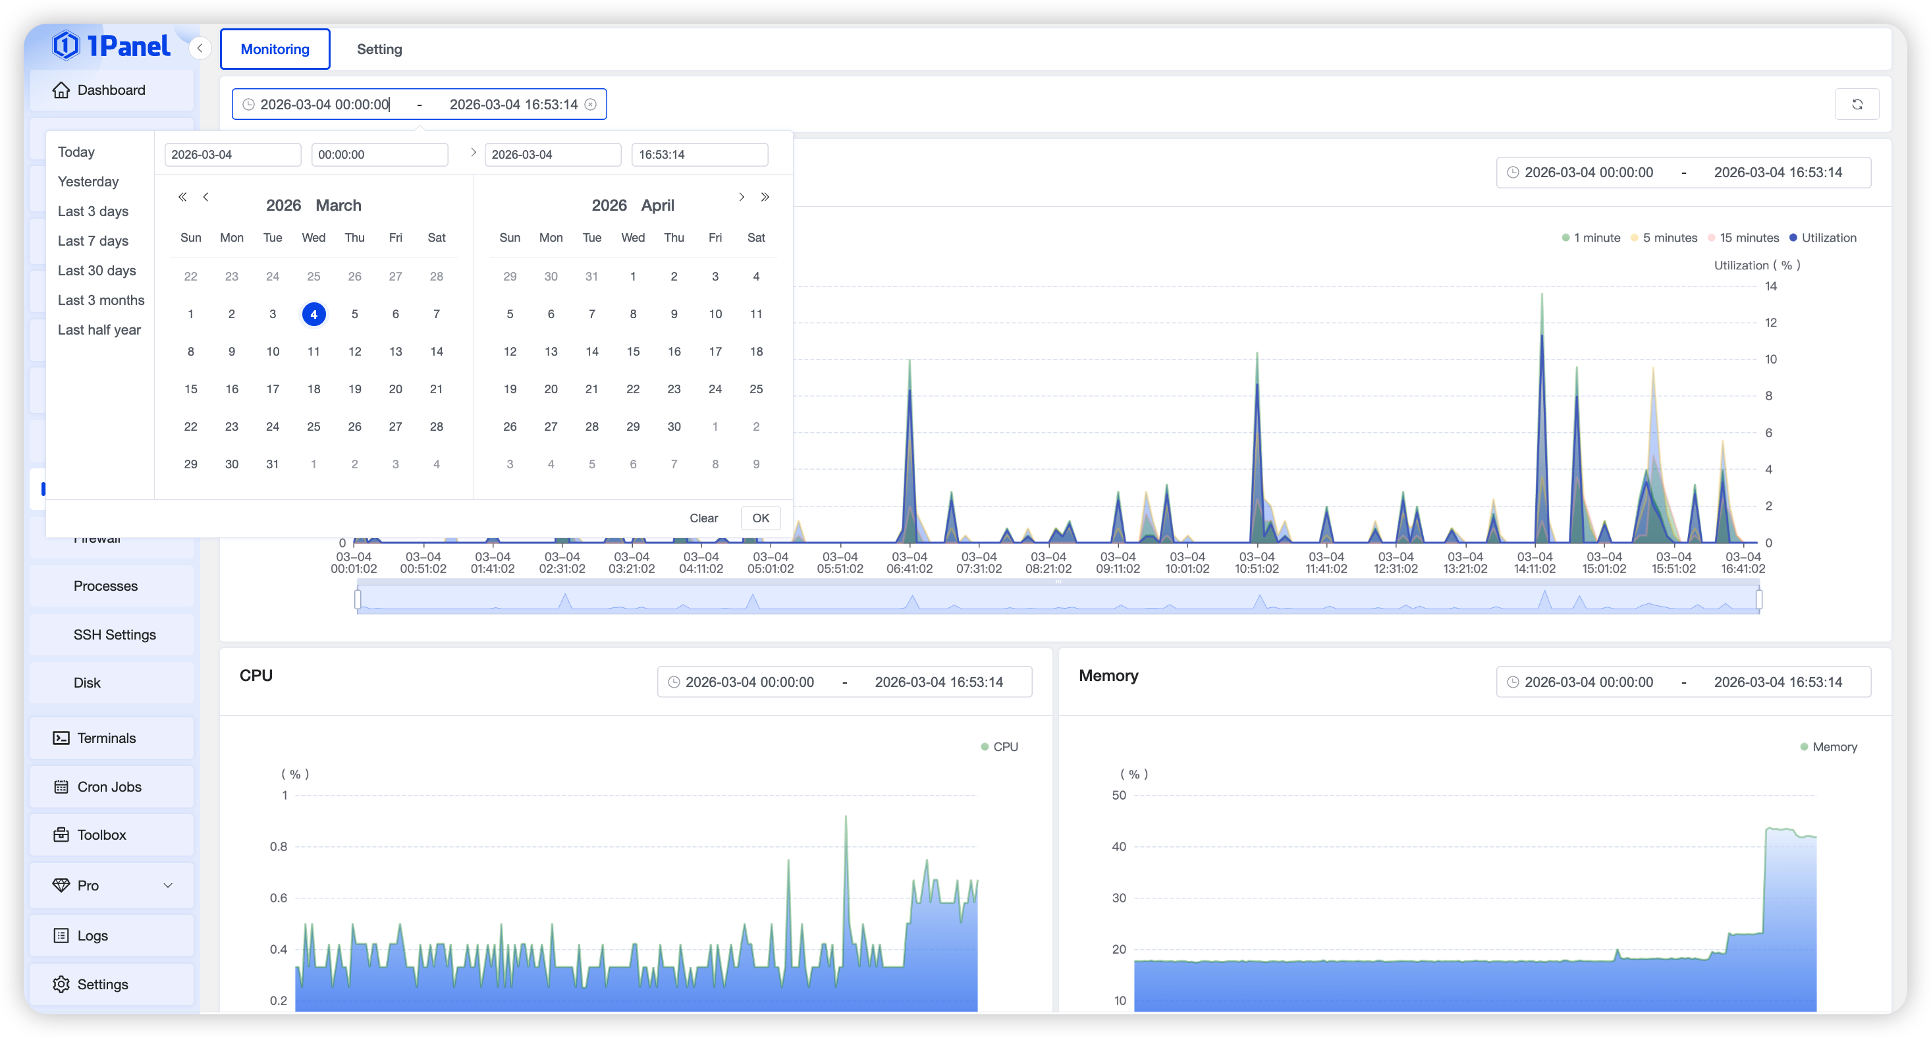Clear the date range with circle-x icon
Image resolution: width=1931 pixels, height=1038 pixels.
pos(591,104)
